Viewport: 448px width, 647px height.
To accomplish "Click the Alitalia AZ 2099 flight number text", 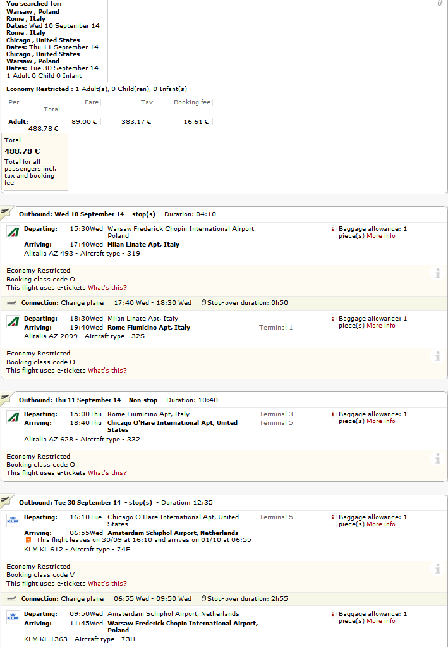I will [x=51, y=336].
